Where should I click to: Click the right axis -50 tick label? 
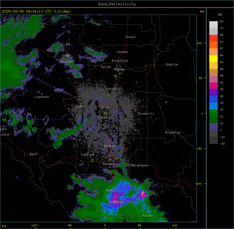(x=199, y=148)
